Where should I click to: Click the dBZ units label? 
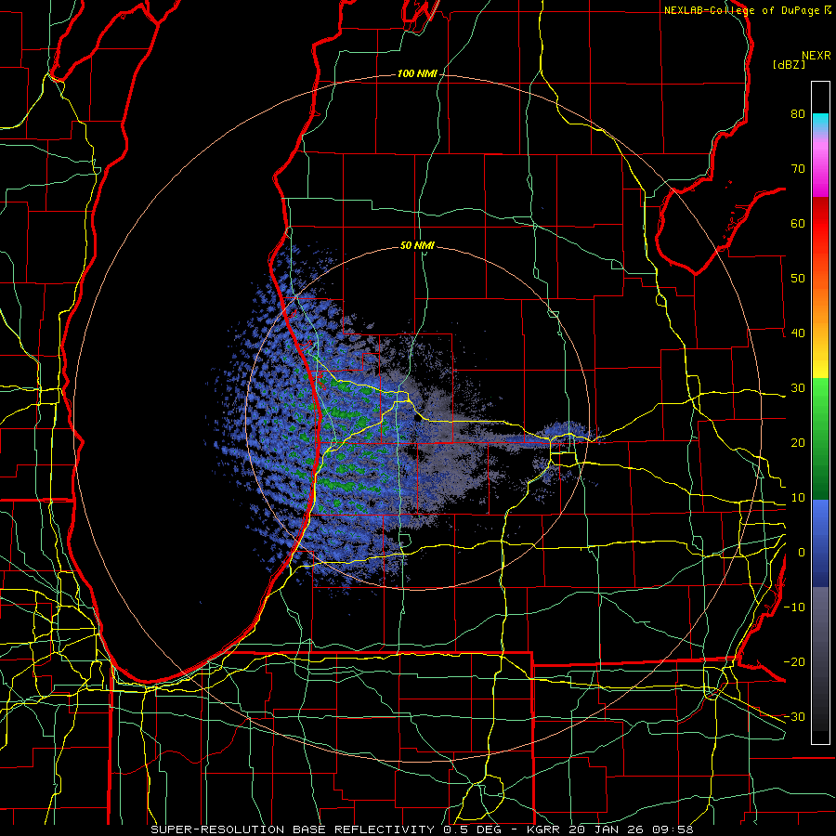(x=789, y=65)
